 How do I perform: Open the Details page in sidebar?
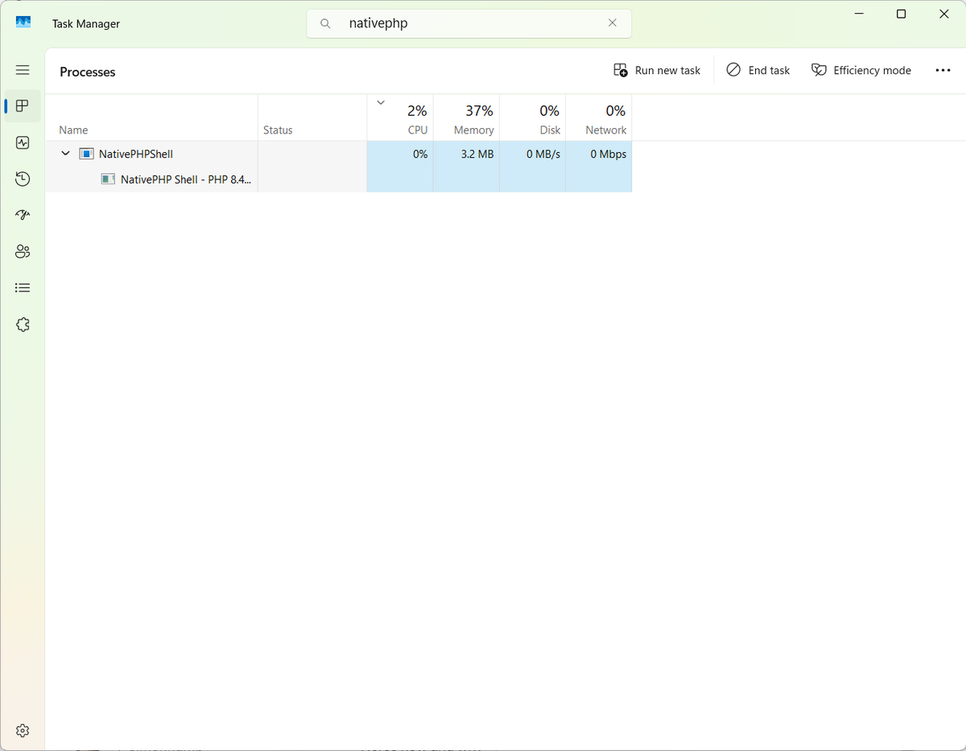tap(23, 287)
